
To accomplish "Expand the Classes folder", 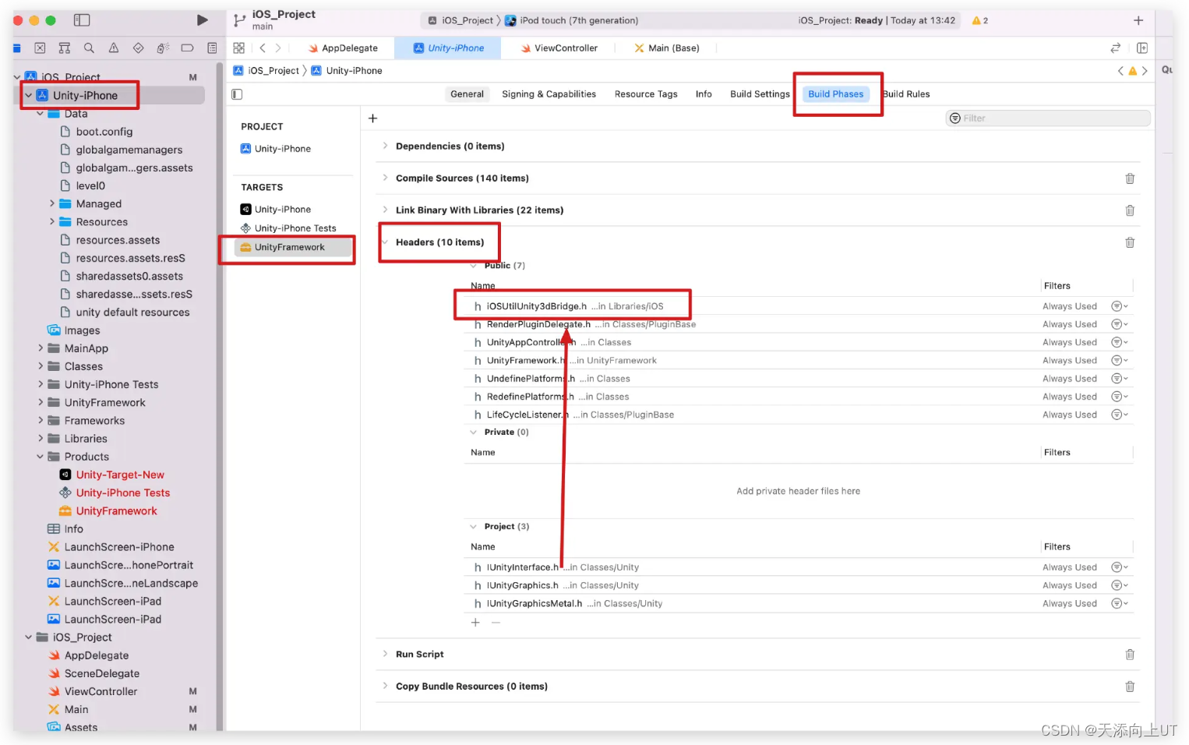I will coord(41,366).
